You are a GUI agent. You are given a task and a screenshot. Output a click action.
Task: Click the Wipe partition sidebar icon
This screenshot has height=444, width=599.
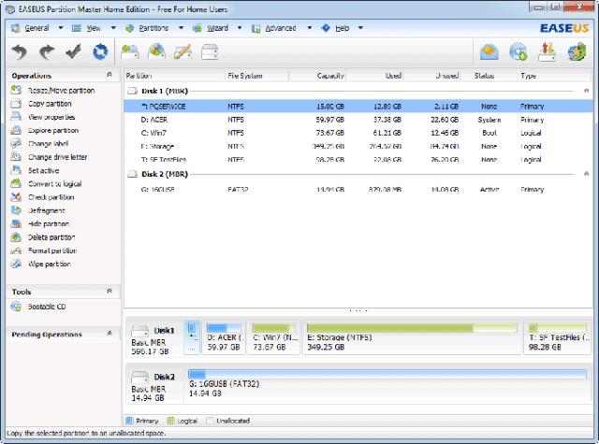click(x=16, y=264)
